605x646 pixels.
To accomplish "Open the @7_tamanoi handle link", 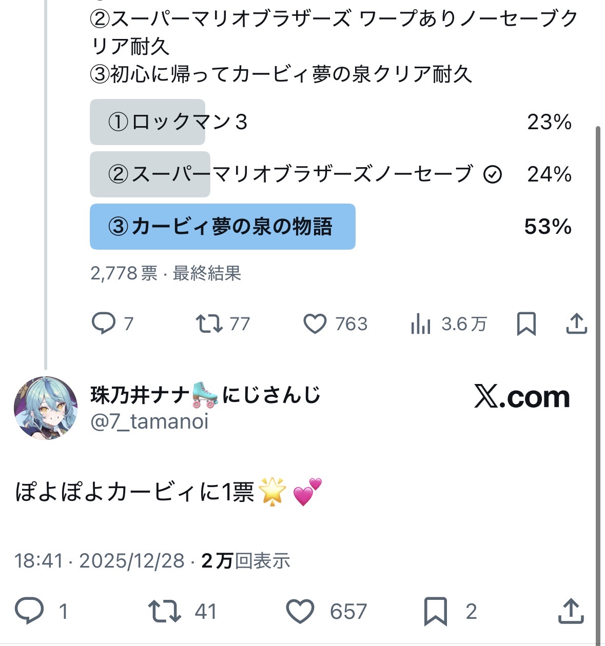I will point(149,421).
